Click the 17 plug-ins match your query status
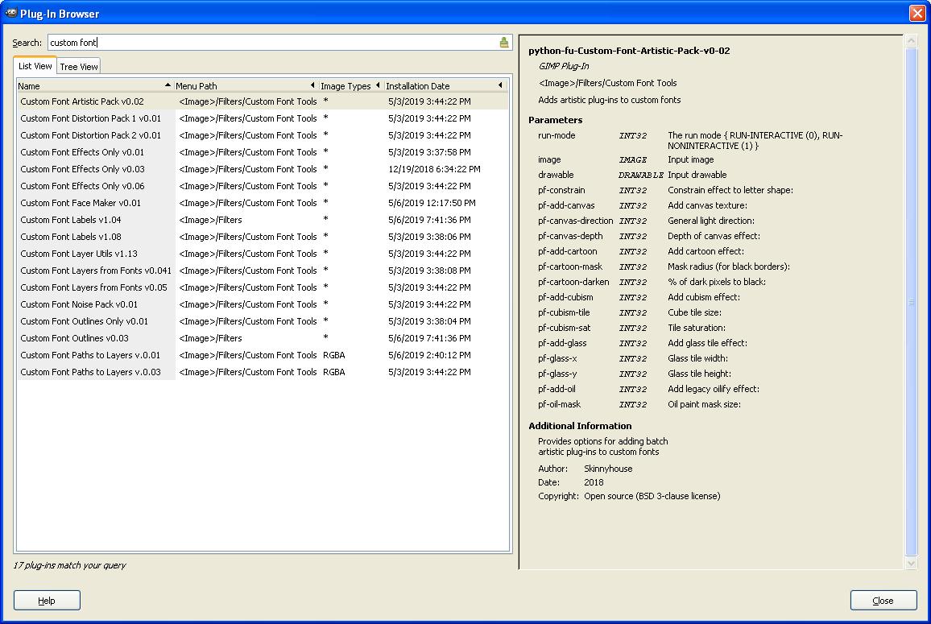The image size is (931, 624). [x=69, y=565]
